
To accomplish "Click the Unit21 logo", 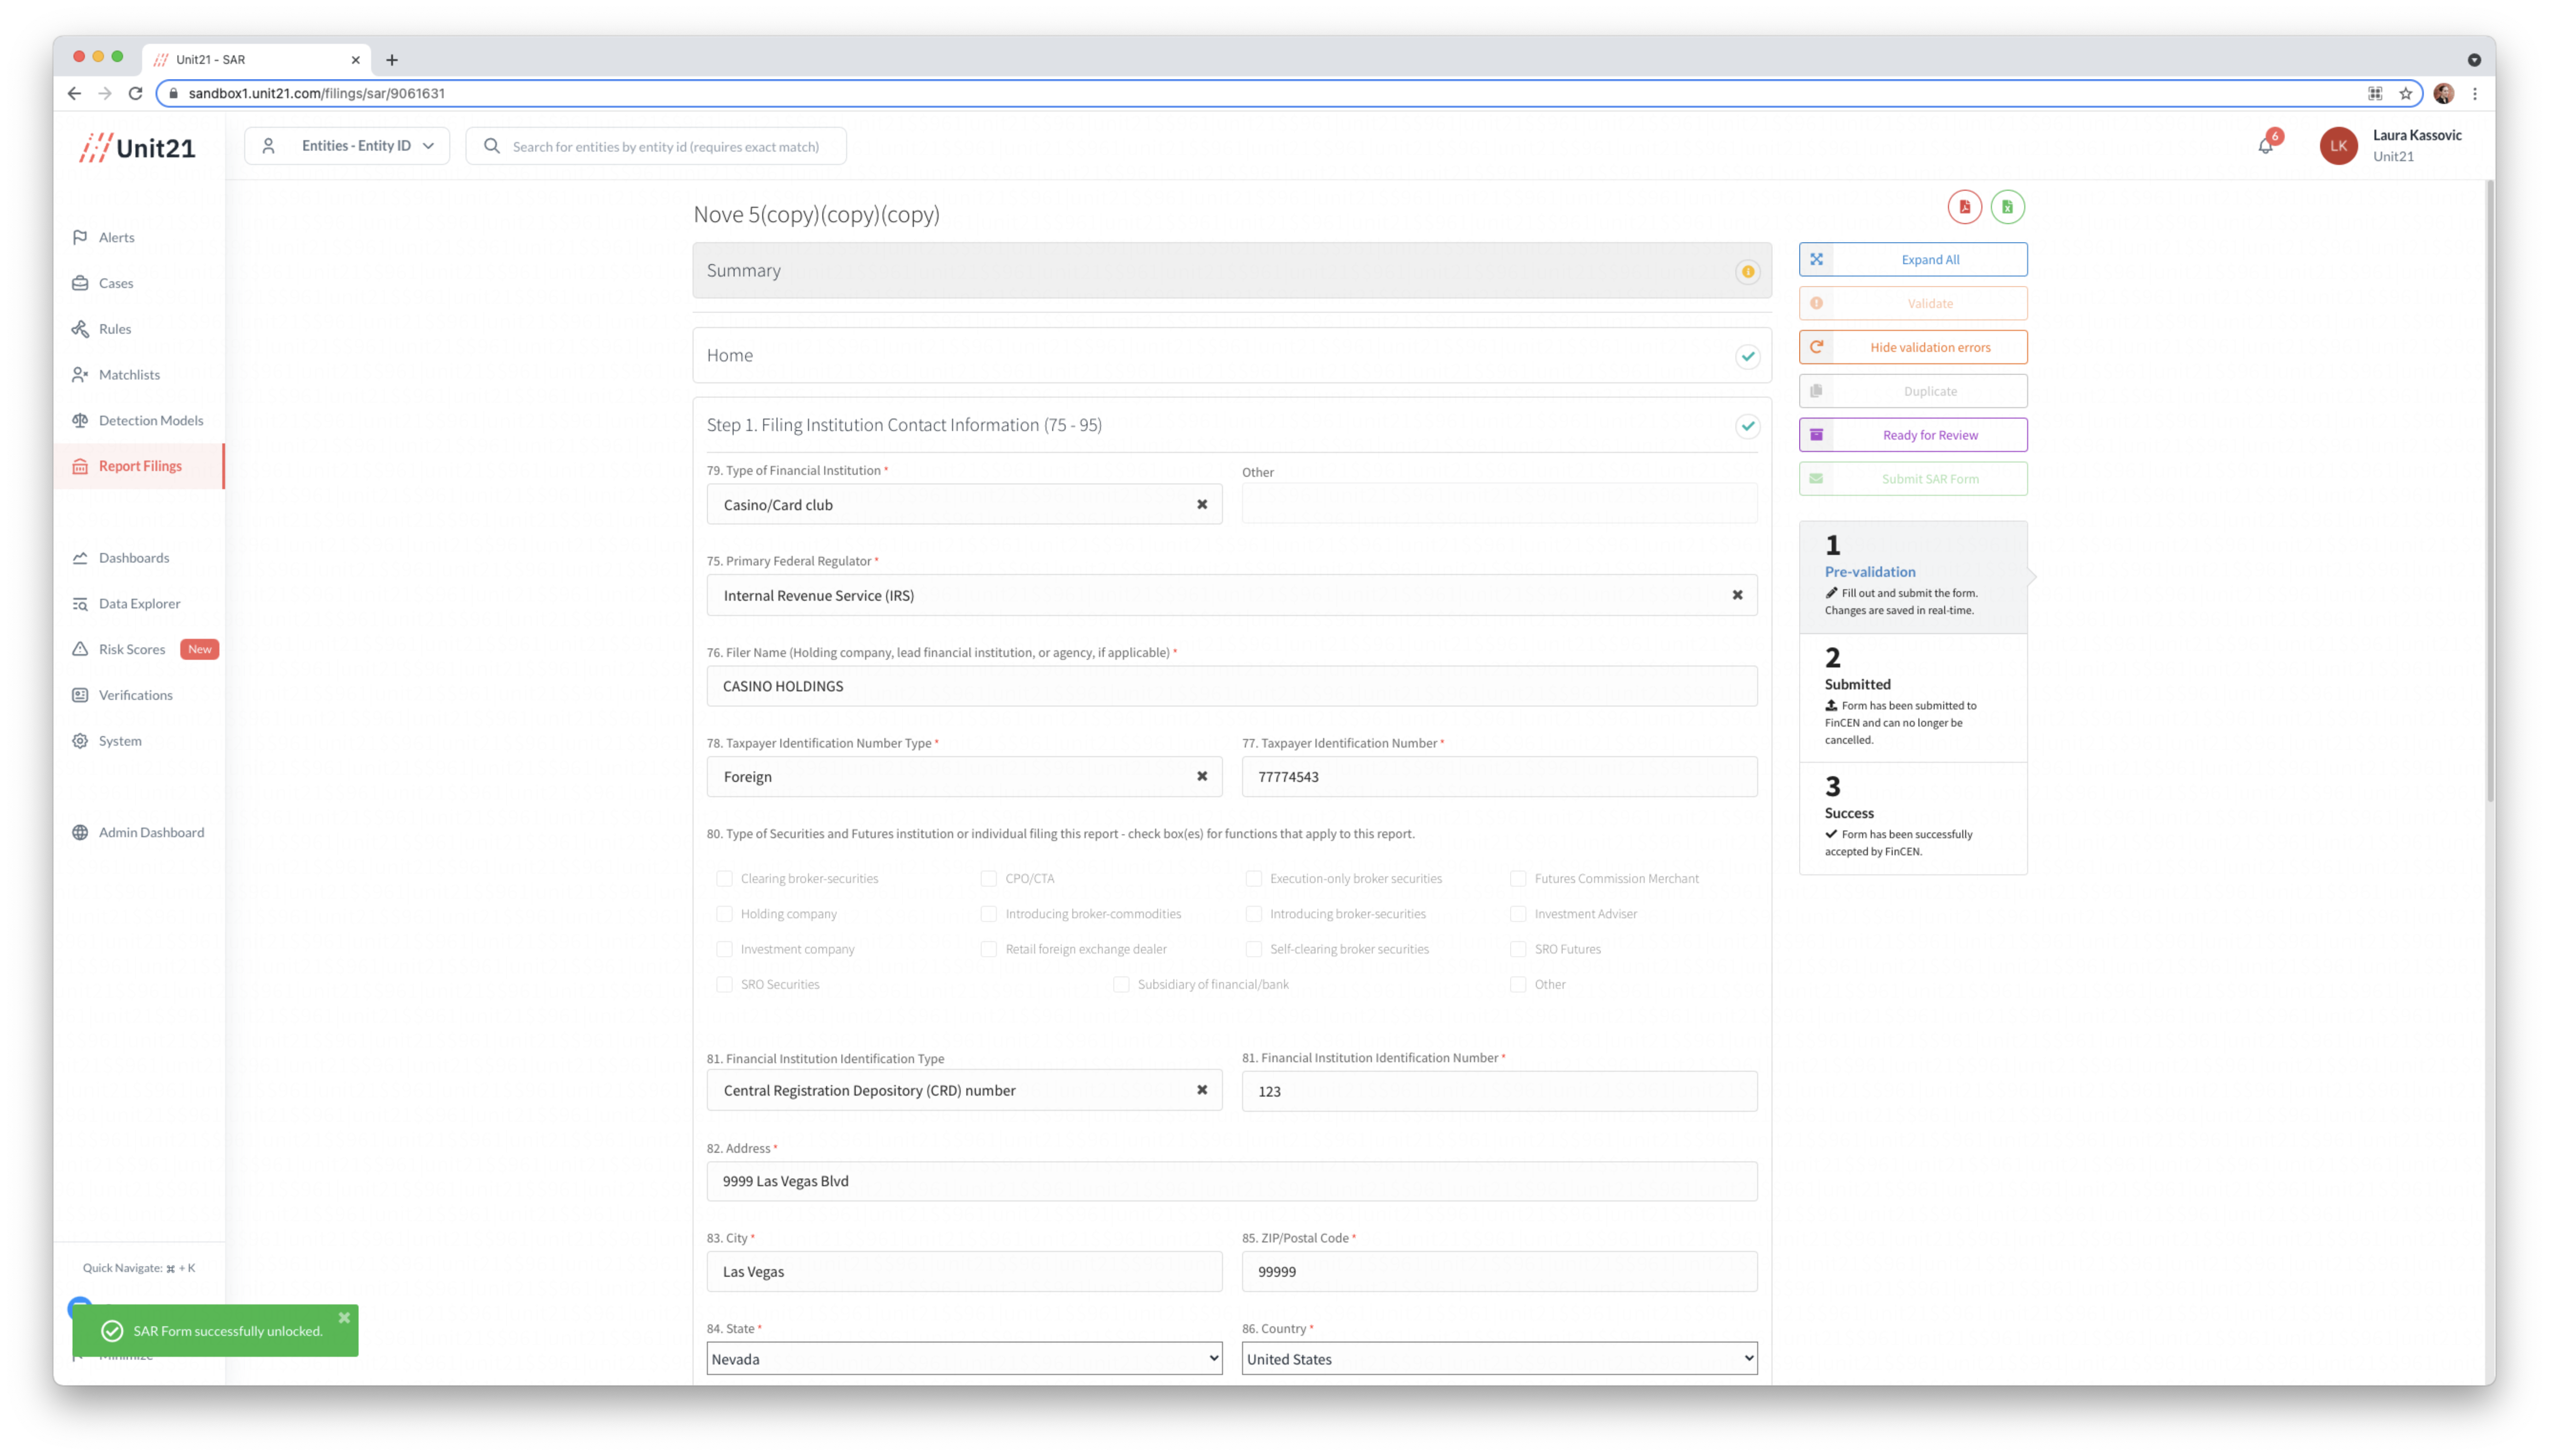I will pos(138,148).
